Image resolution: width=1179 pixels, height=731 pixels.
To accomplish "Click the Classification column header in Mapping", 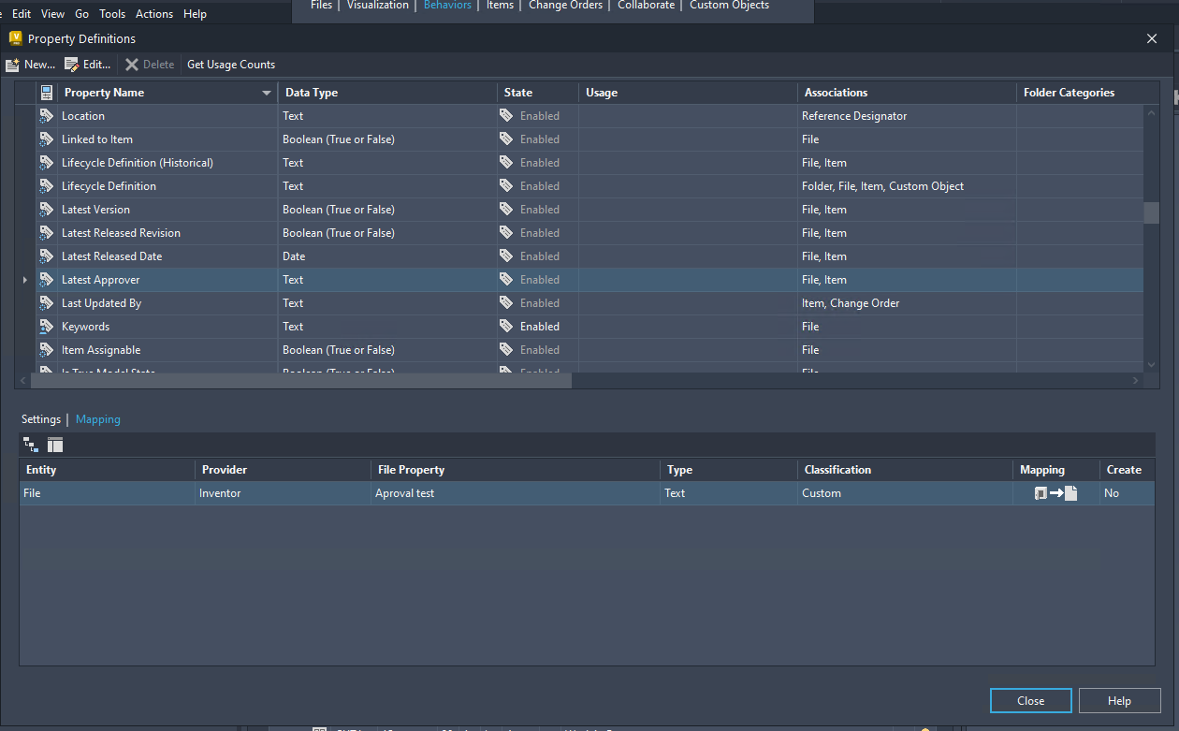I will tap(905, 470).
